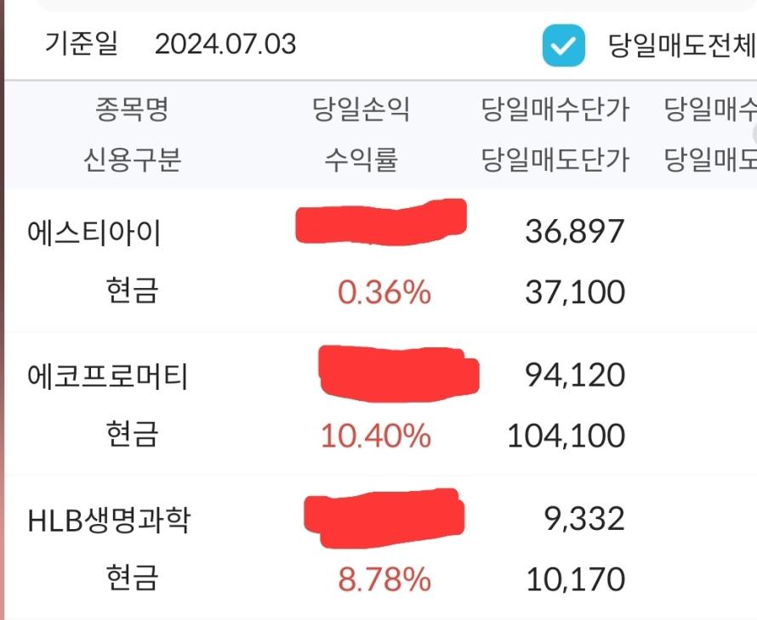This screenshot has width=757, height=620.
Task: Tap the 당일매도전체 label text
Action: [x=681, y=45]
